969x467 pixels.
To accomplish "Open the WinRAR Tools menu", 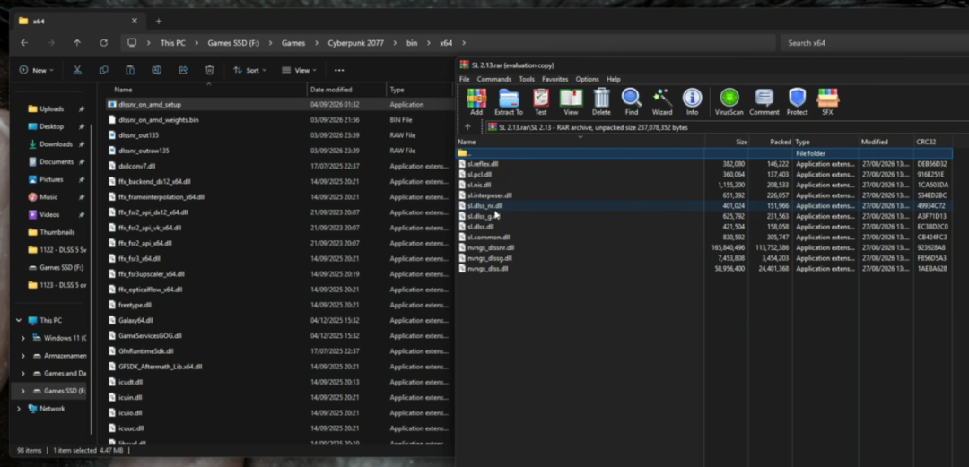I will click(527, 79).
